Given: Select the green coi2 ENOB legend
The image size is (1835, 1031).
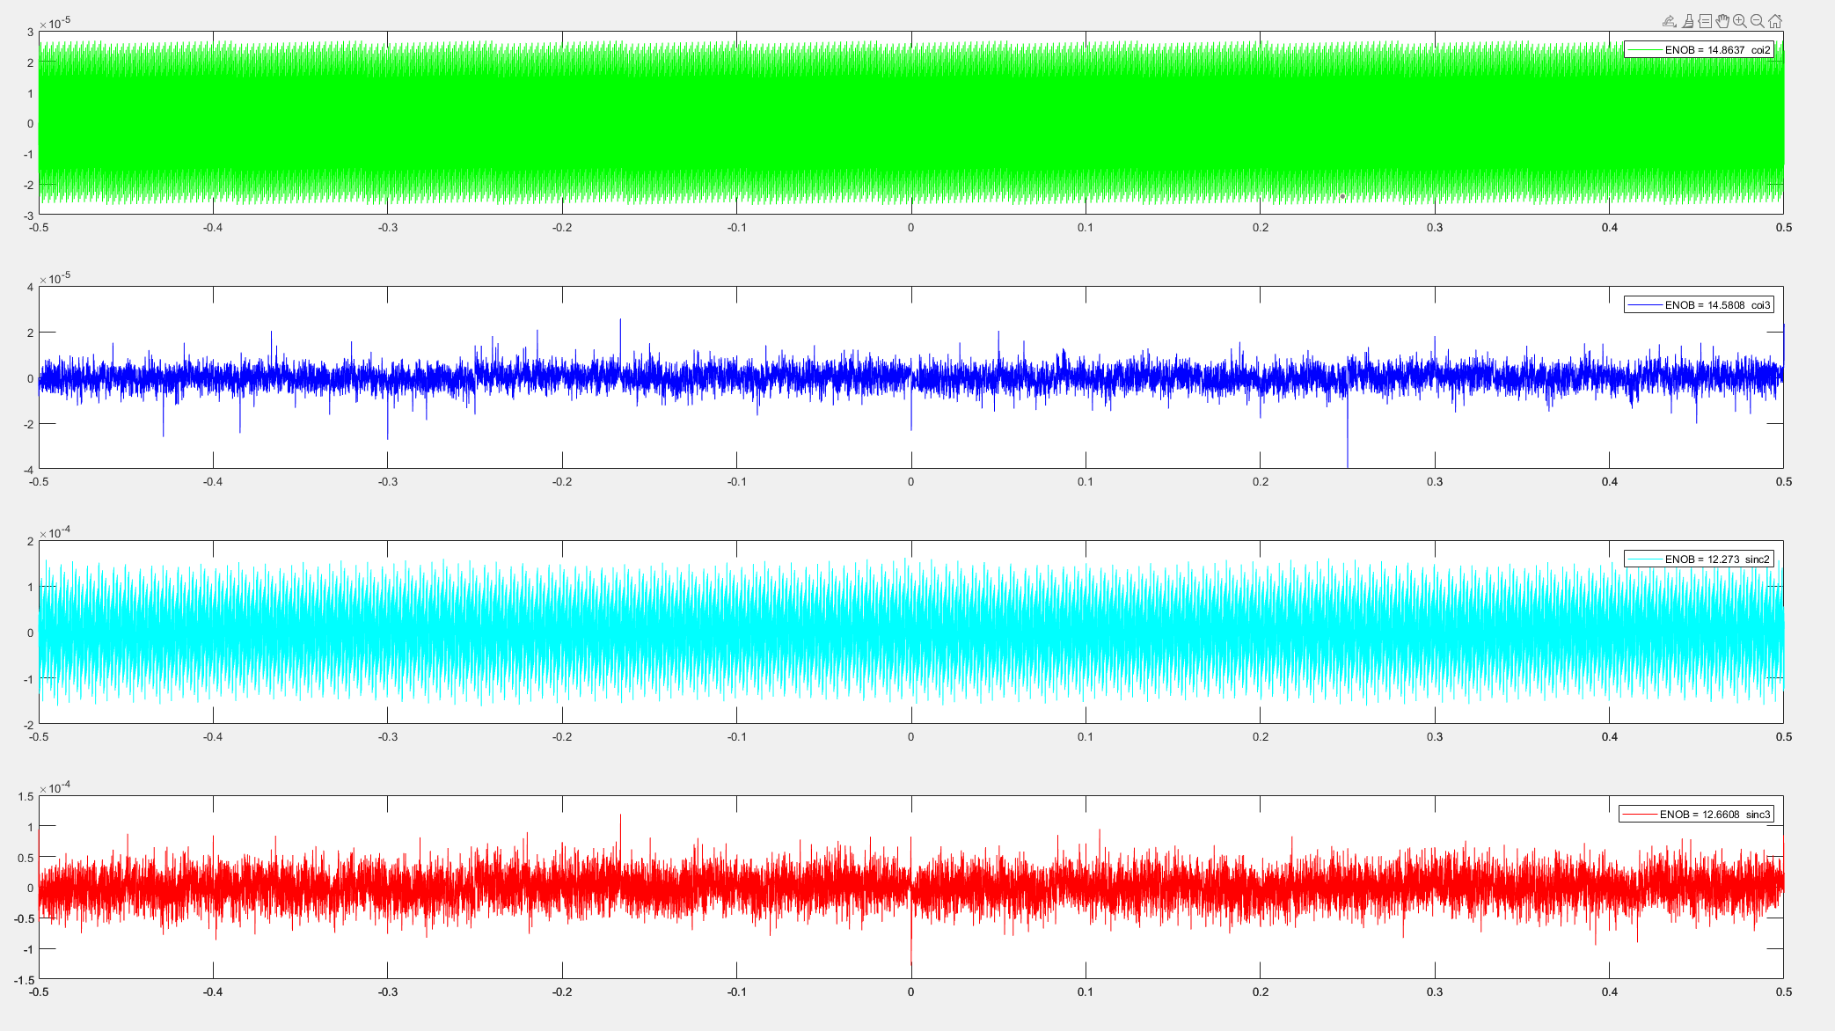Looking at the screenshot, I should click(x=1699, y=50).
